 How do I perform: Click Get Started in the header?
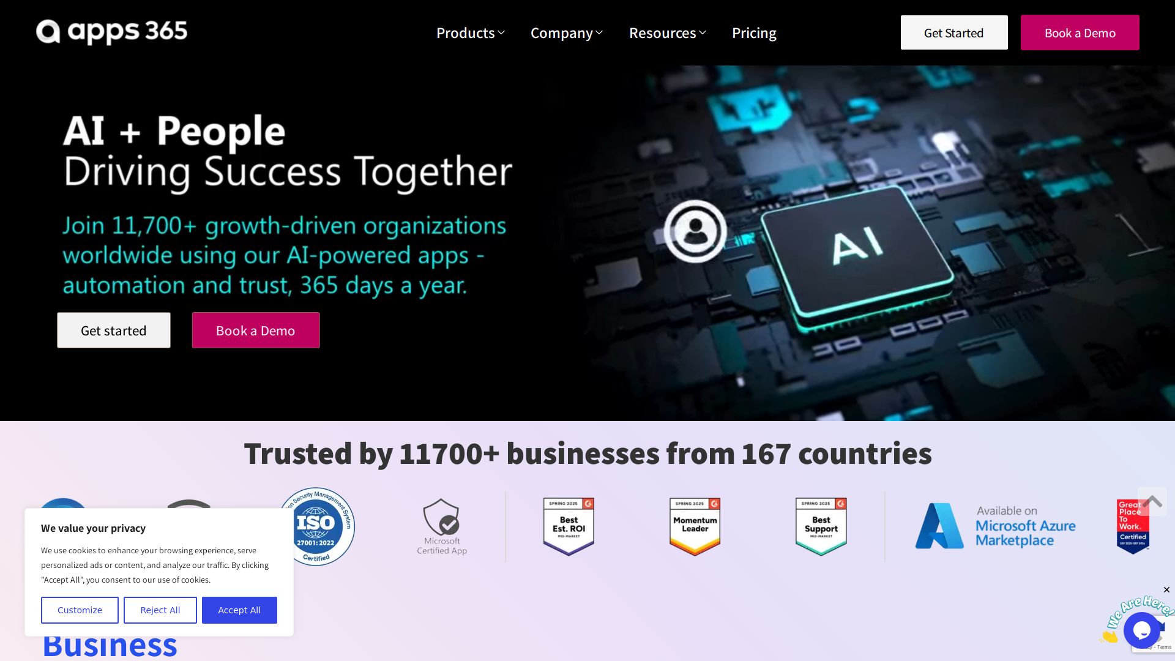click(954, 33)
